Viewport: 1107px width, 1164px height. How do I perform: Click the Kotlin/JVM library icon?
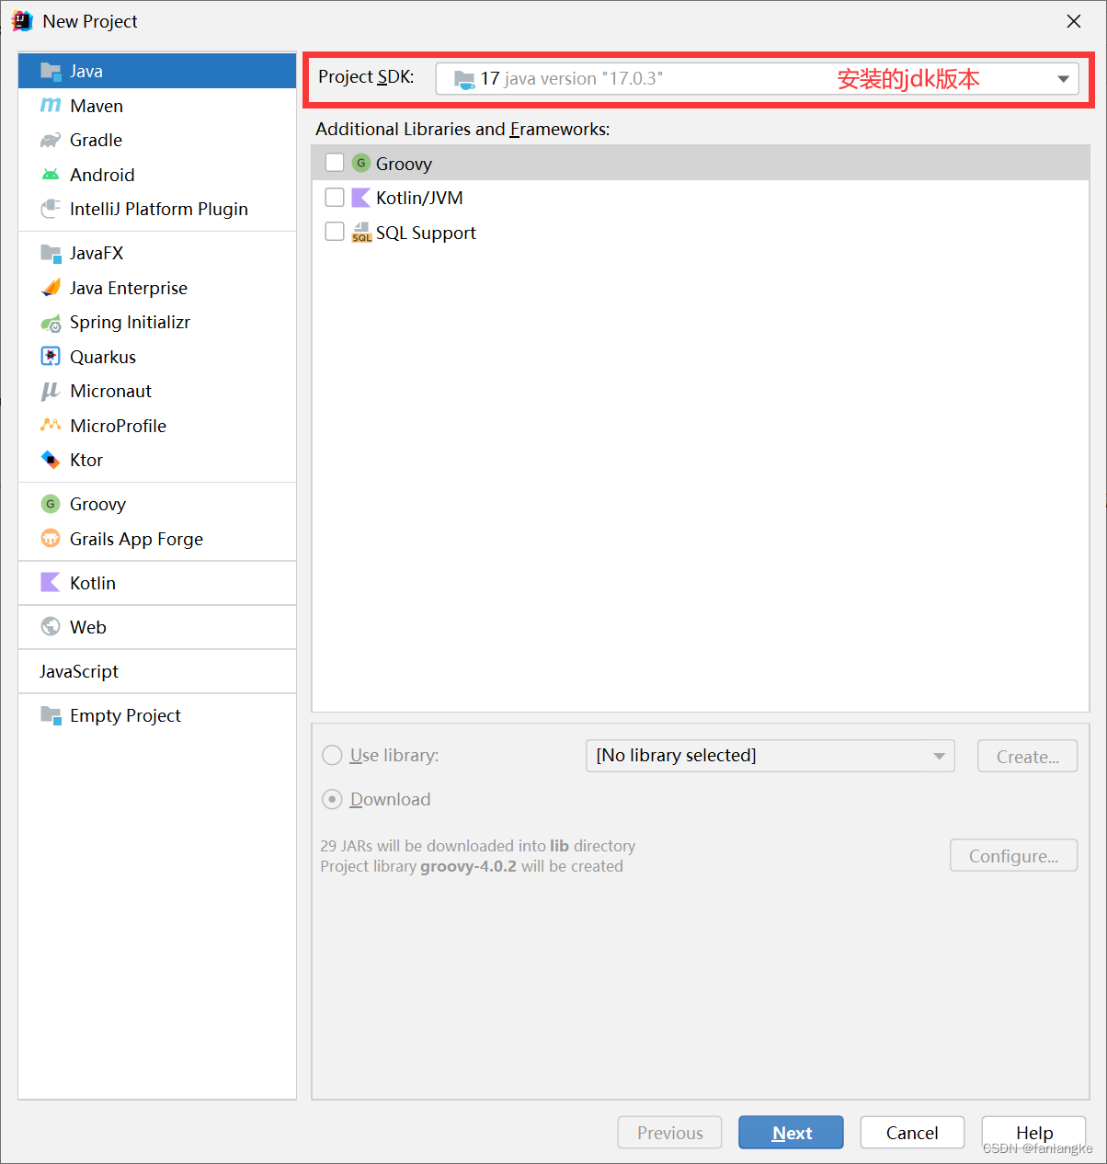pyautogui.click(x=361, y=198)
